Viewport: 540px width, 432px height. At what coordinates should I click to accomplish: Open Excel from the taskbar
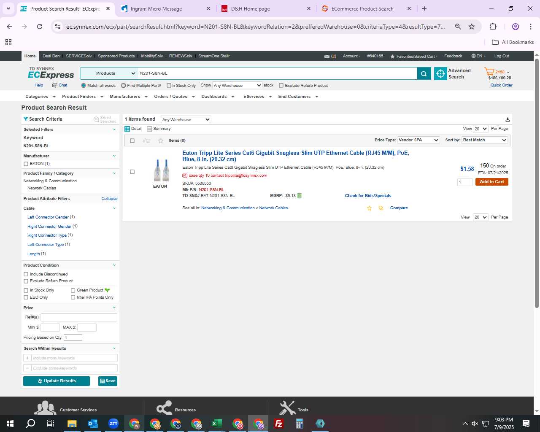tap(216, 424)
